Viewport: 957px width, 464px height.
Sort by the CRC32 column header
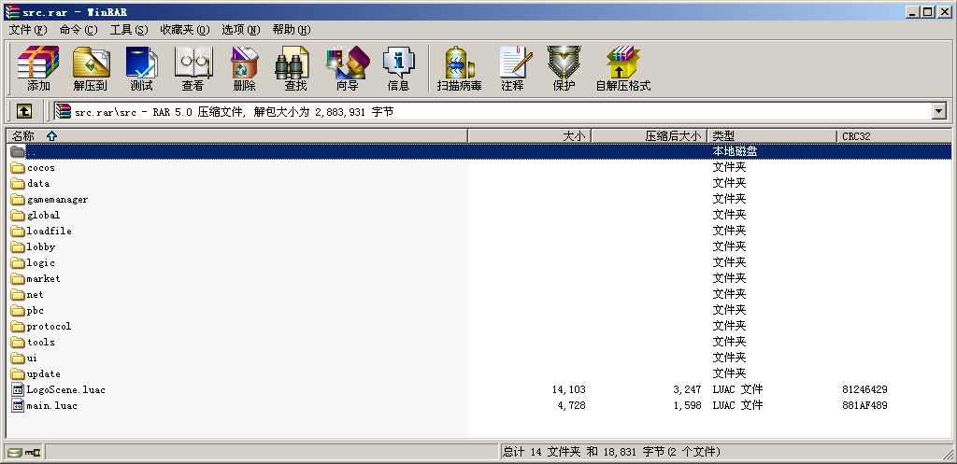[x=893, y=136]
